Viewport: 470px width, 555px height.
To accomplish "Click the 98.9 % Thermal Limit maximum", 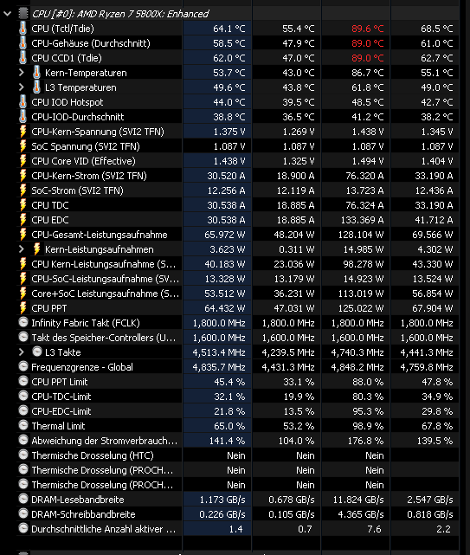I will point(368,426).
